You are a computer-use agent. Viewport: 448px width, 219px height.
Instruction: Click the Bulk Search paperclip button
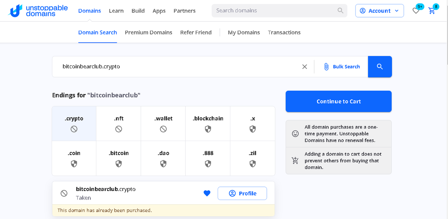tap(342, 66)
